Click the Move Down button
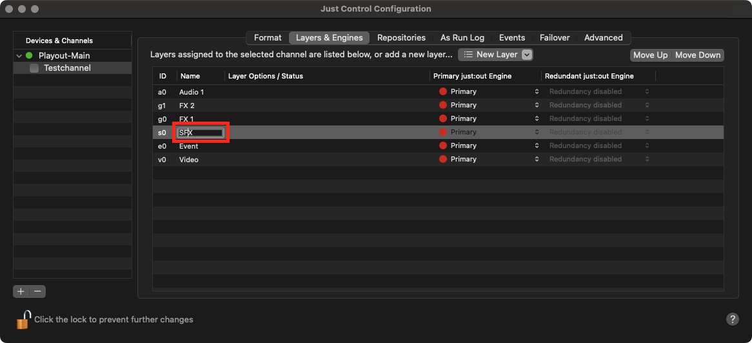The width and height of the screenshot is (752, 343). (698, 55)
